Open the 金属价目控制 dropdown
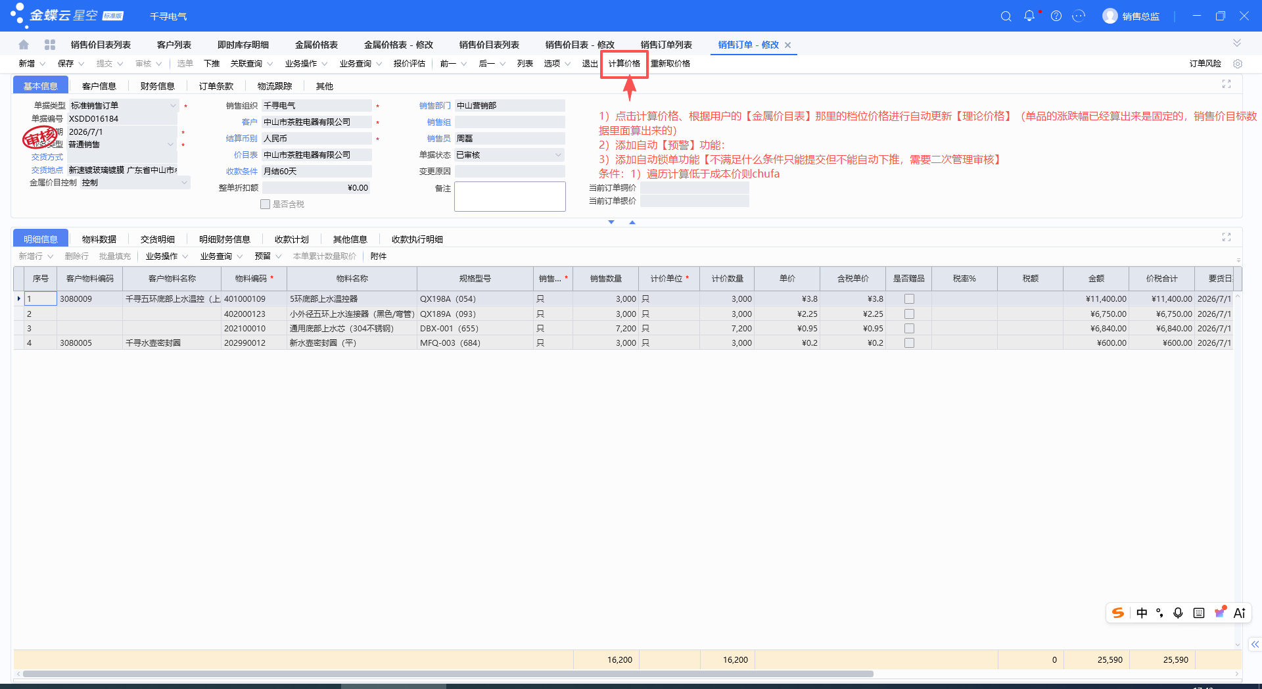This screenshot has height=689, width=1262. coord(184,183)
